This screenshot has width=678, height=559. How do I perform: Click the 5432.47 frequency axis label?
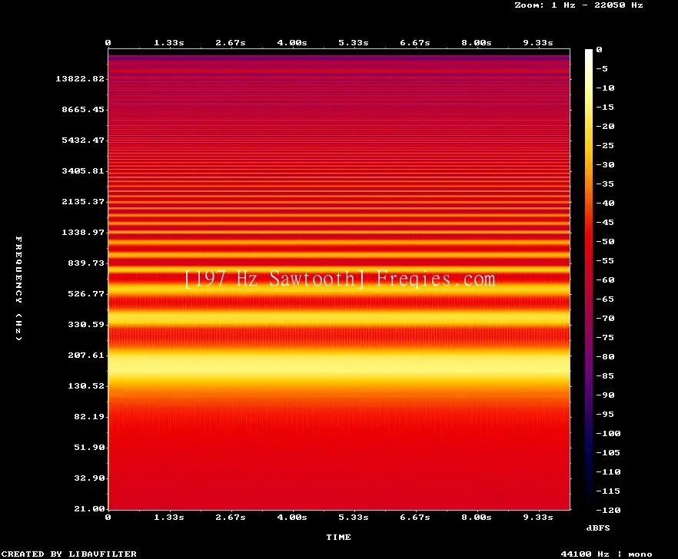[x=83, y=140]
